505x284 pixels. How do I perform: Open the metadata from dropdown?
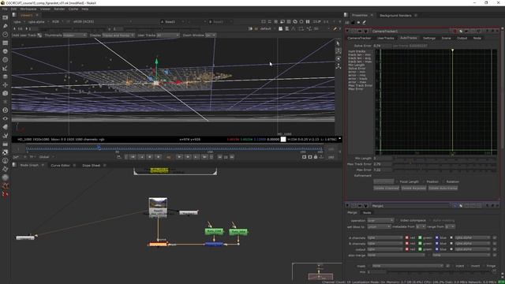pos(421,226)
